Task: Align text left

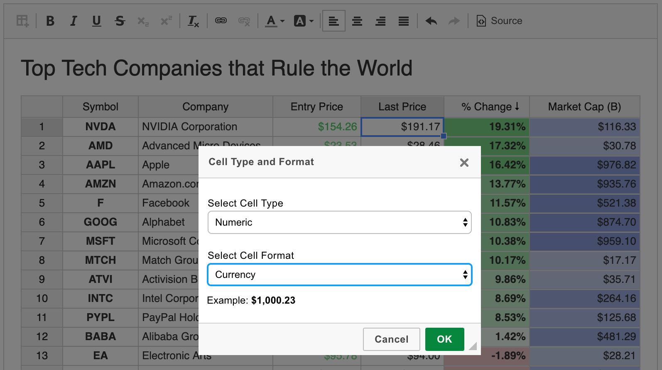Action: click(x=334, y=21)
